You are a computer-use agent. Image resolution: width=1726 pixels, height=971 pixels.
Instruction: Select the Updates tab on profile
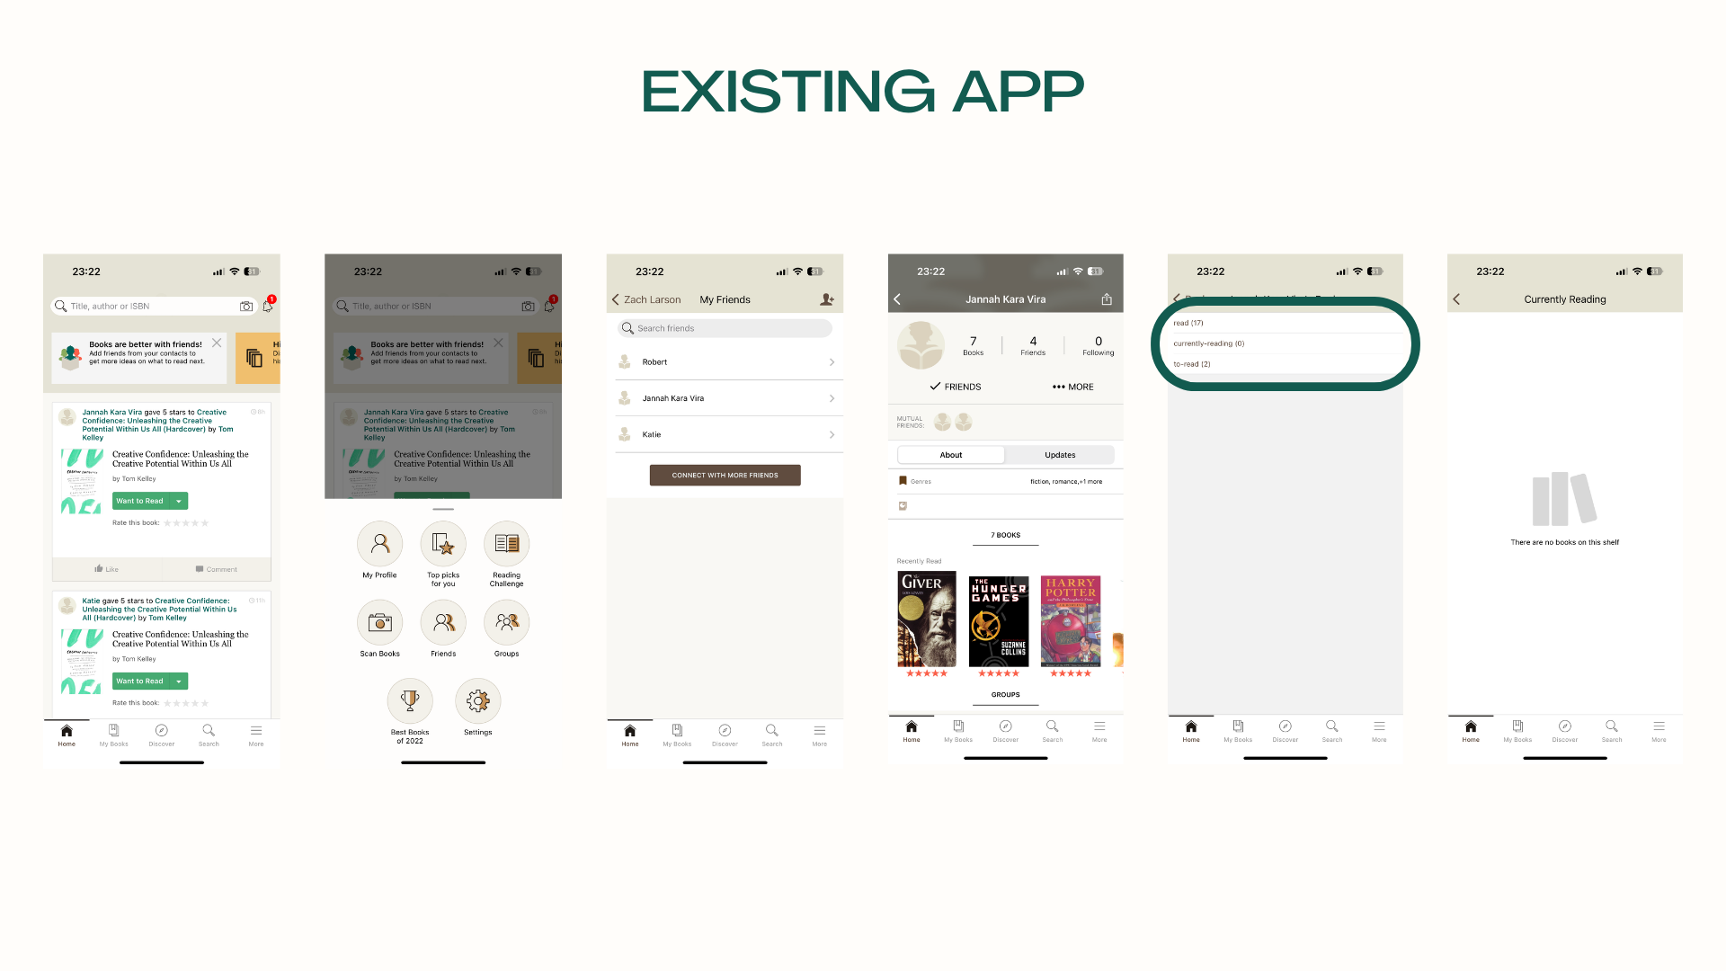pyautogui.click(x=1059, y=454)
